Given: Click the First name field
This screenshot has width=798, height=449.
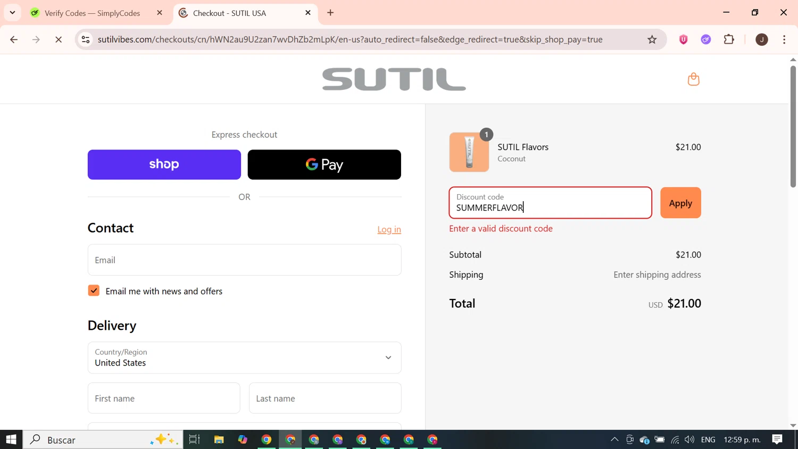Looking at the screenshot, I should click(164, 398).
